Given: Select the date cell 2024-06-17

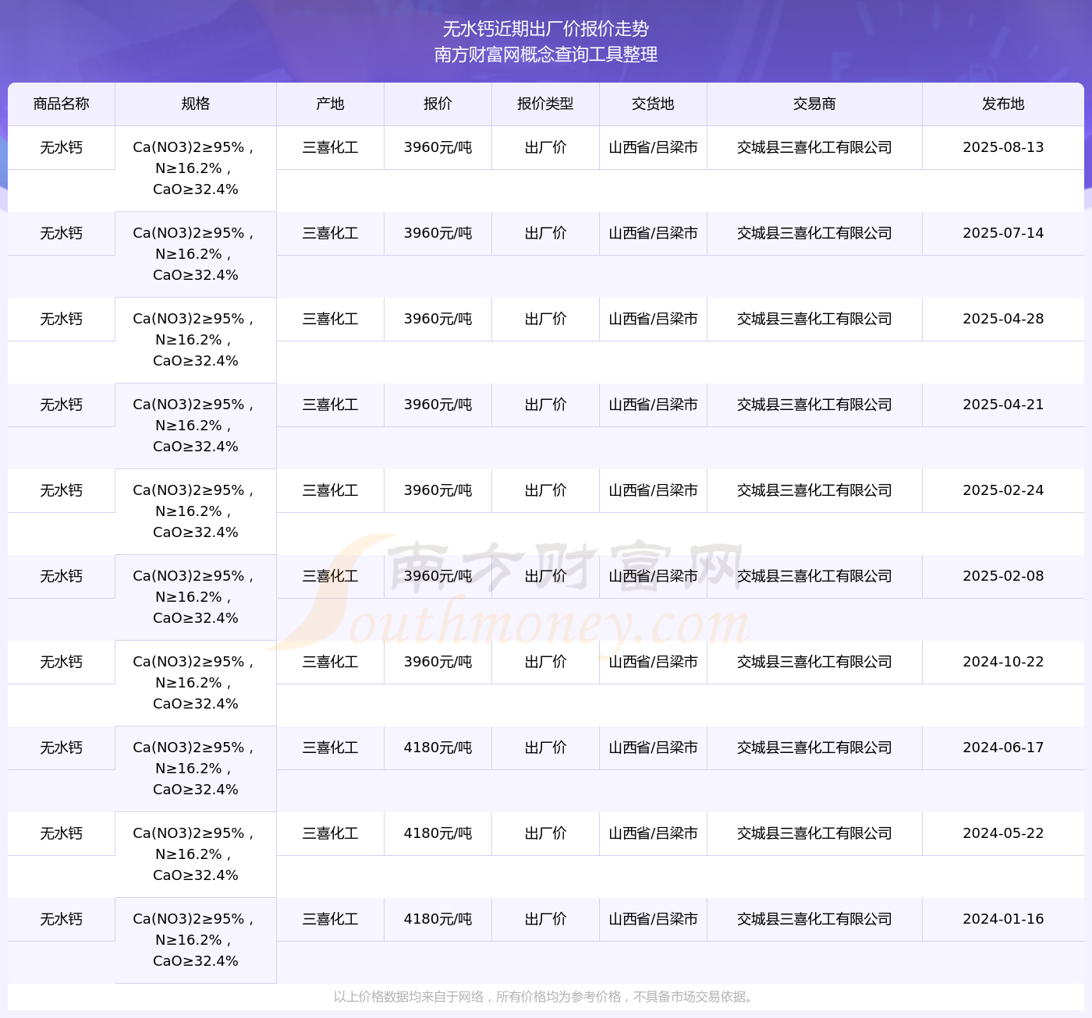Looking at the screenshot, I should pos(1003,748).
